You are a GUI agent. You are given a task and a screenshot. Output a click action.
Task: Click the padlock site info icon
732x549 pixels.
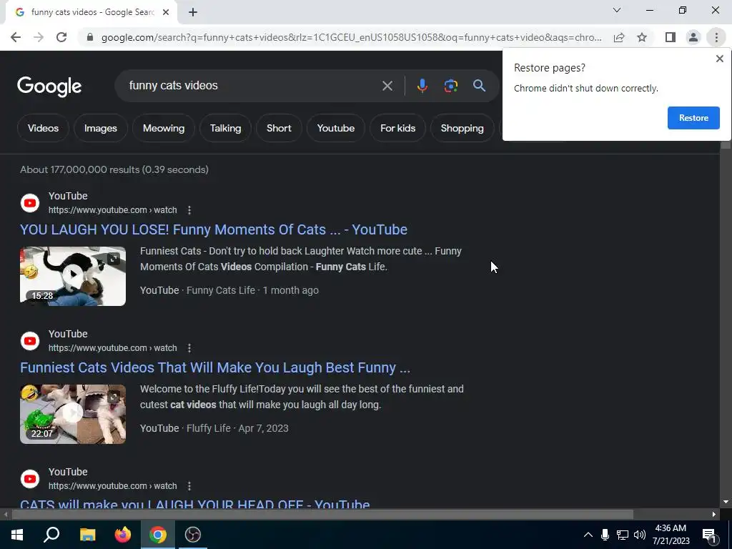[x=90, y=37]
